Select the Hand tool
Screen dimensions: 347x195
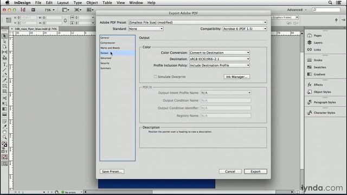(4, 132)
